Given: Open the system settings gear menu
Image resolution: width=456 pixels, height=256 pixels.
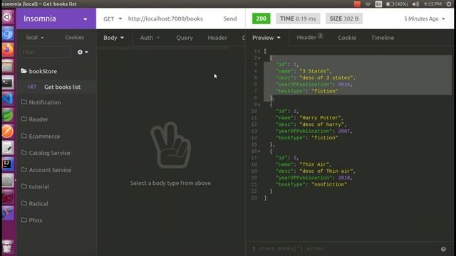Looking at the screenshot, I should [x=449, y=4].
